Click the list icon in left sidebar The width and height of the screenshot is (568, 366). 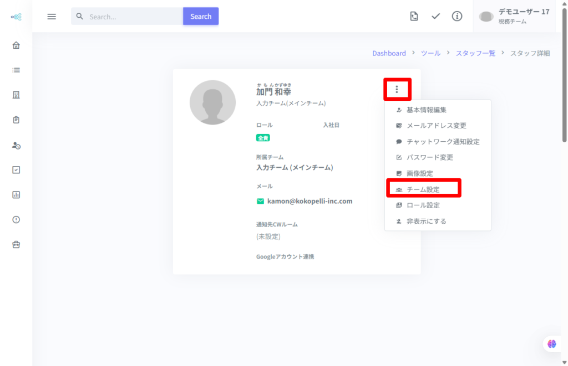point(16,70)
